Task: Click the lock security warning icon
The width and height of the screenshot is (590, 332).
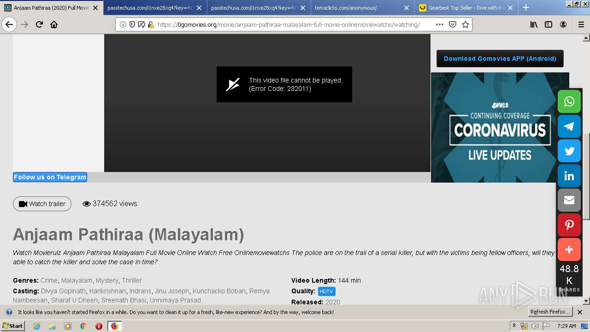Action: (x=151, y=24)
